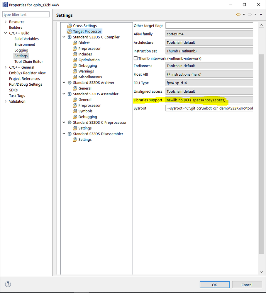The height and width of the screenshot is (293, 266).
Task: Click the Other target flags field
Action: click(209, 26)
